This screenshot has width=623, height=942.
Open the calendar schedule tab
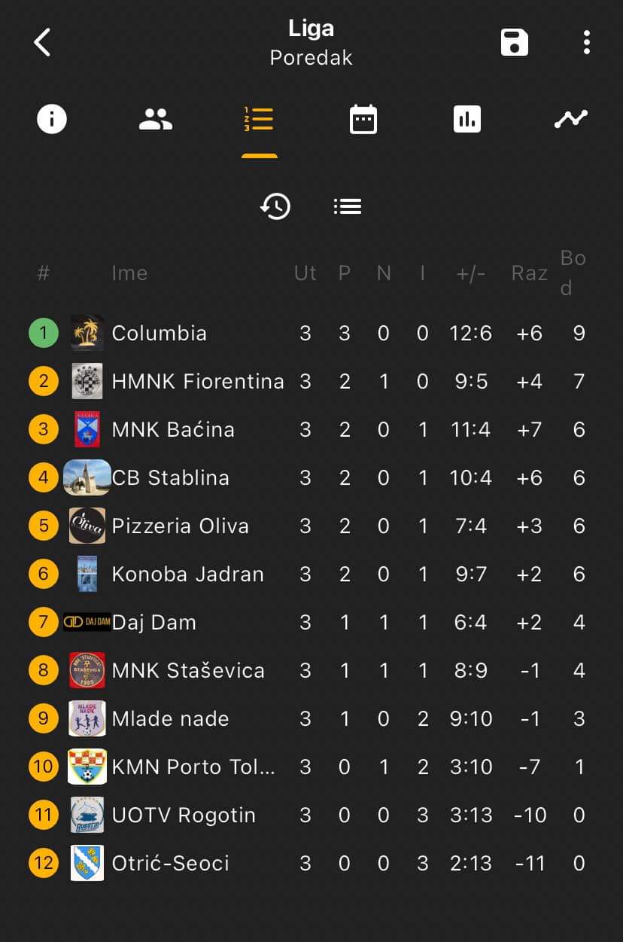click(x=363, y=119)
